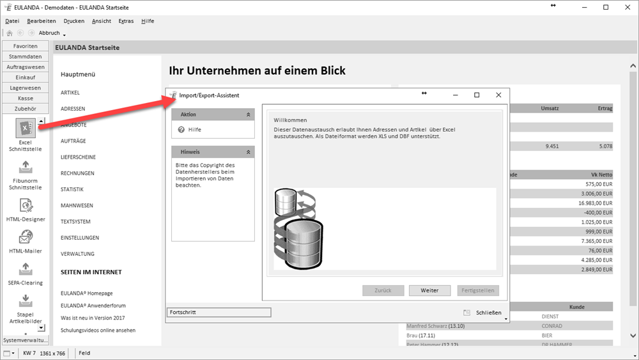The width and height of the screenshot is (639, 360).
Task: Select the Einkauf sidebar tab
Action: [x=26, y=77]
